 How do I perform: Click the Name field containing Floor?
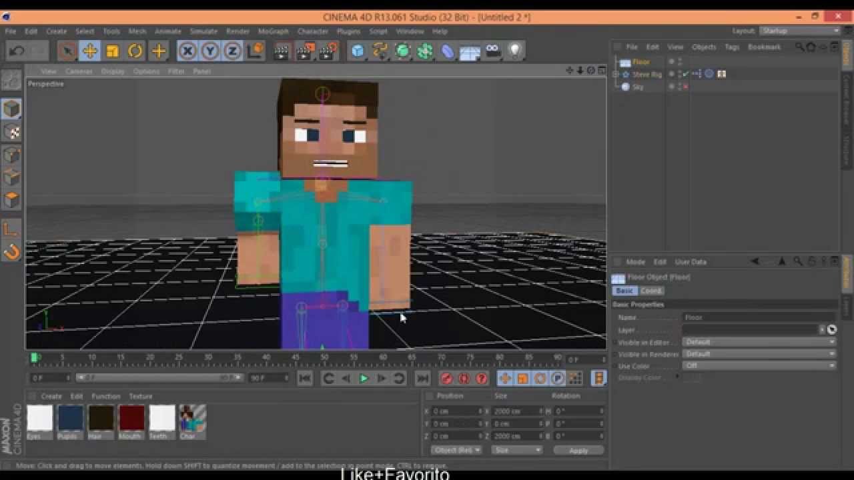pyautogui.click(x=759, y=318)
